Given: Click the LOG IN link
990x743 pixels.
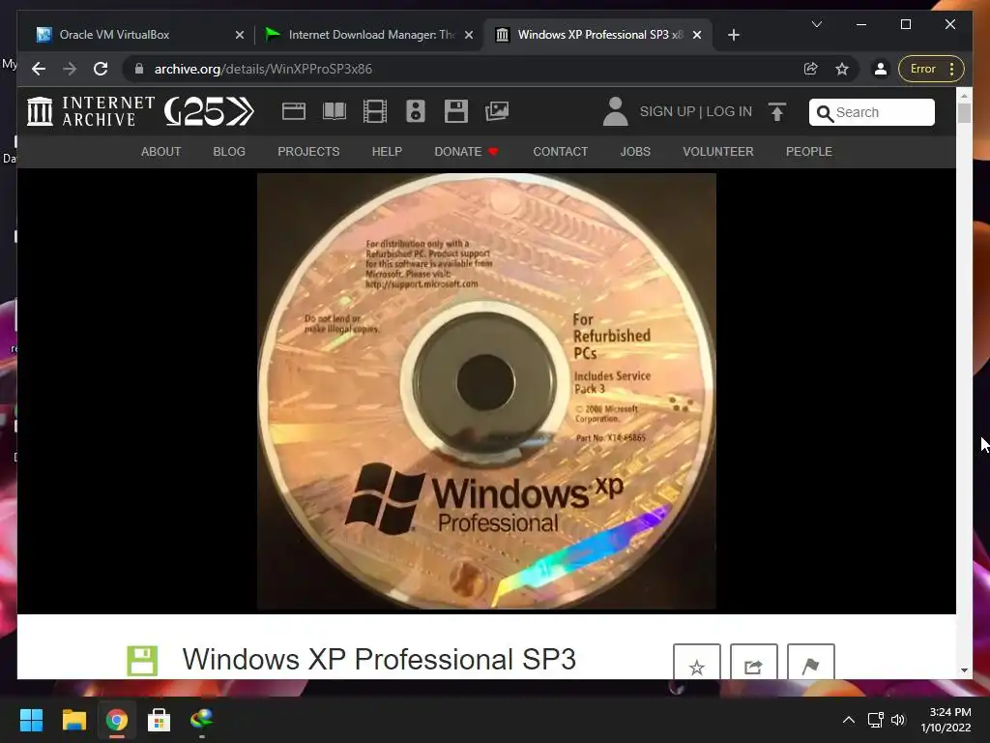Looking at the screenshot, I should [729, 112].
